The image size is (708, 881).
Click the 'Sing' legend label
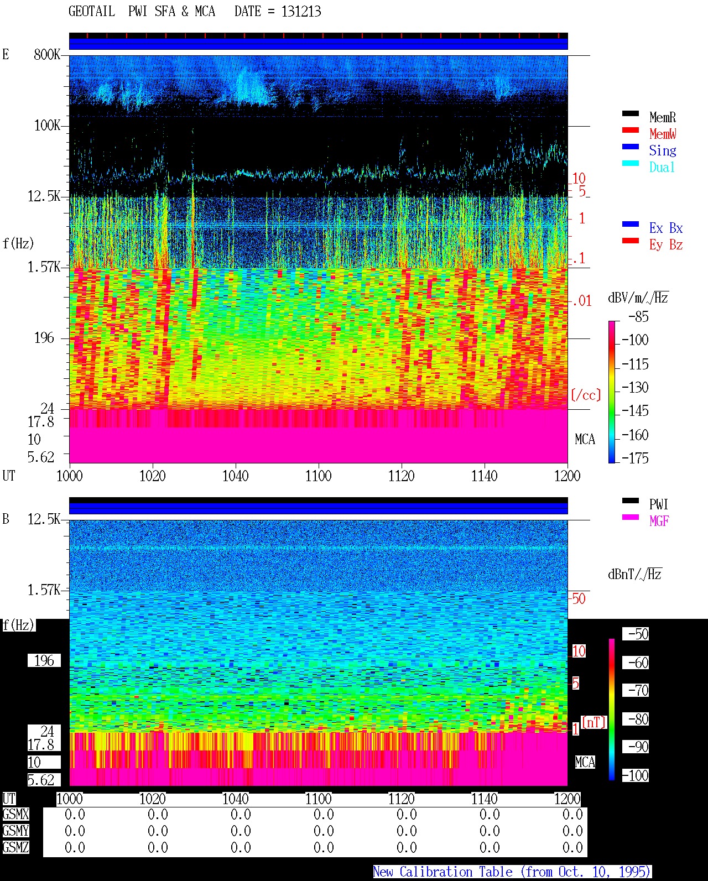[x=663, y=150]
